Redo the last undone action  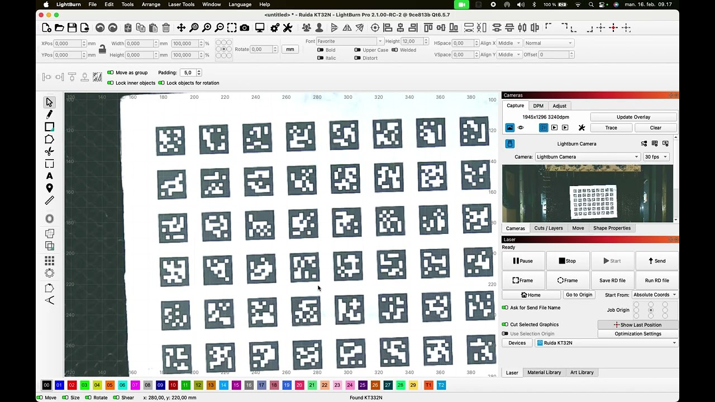(x=113, y=28)
